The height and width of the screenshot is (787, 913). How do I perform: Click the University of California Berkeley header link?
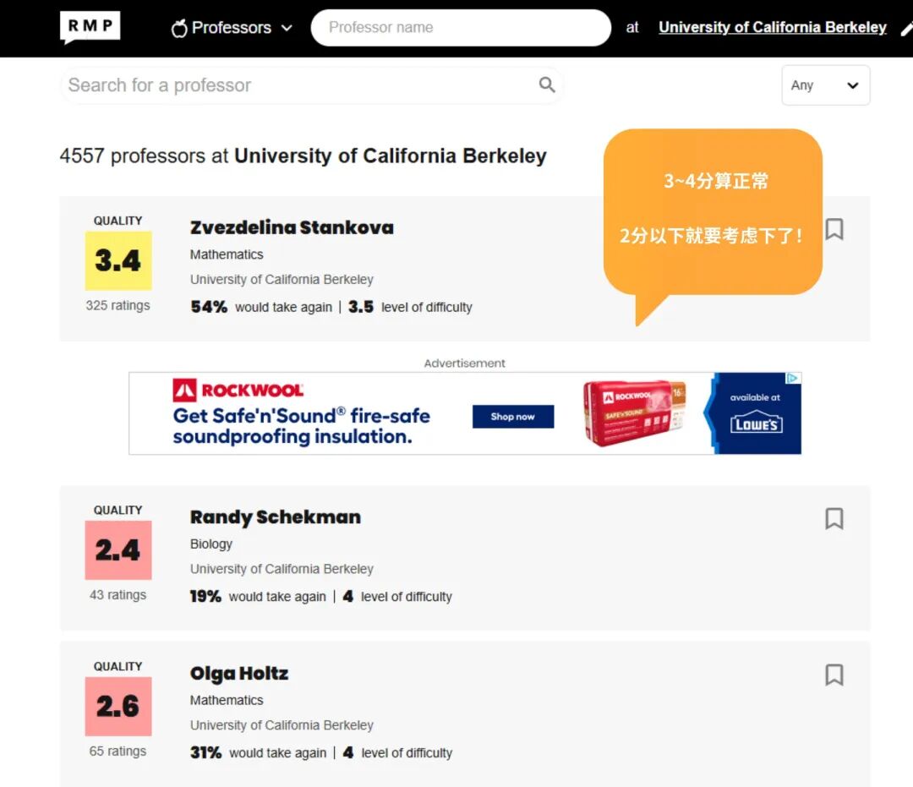[x=772, y=28]
